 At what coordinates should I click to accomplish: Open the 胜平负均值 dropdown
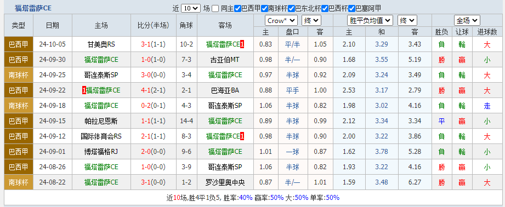point(370,21)
